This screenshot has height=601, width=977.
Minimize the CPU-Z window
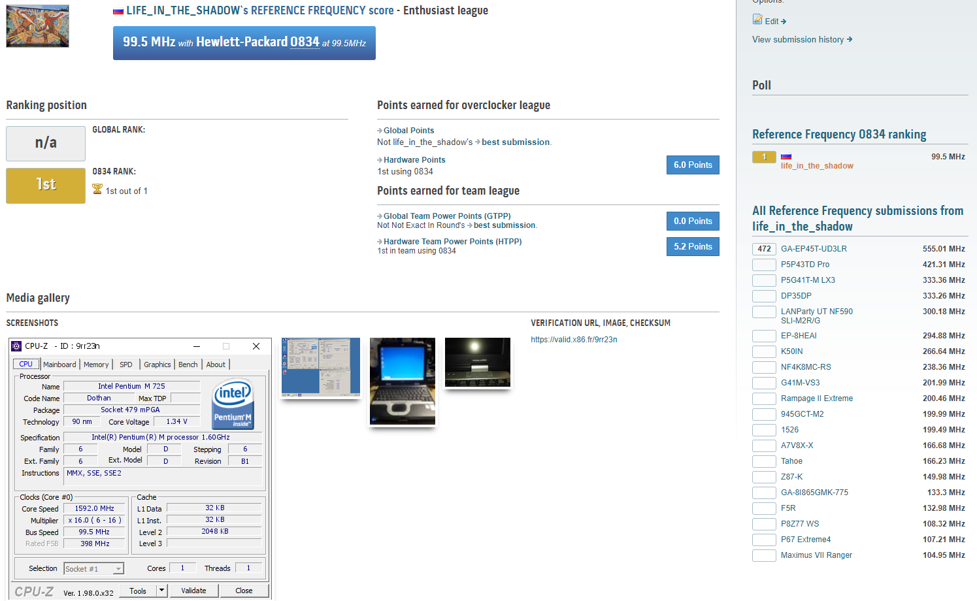197,346
